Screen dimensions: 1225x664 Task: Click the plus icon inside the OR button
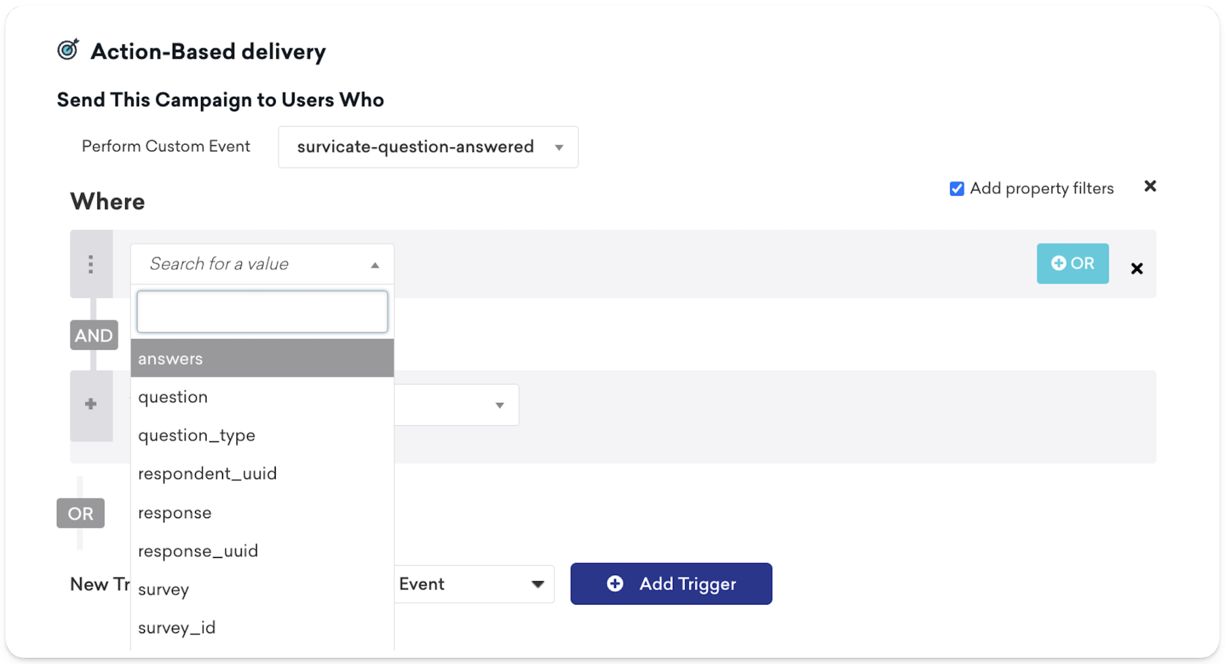pyautogui.click(x=1058, y=263)
